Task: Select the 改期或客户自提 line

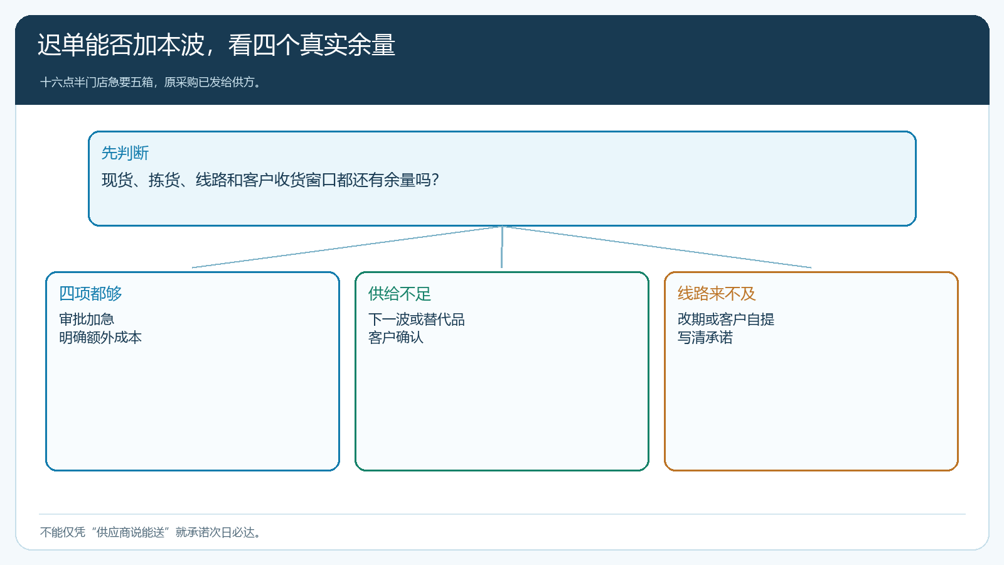Action: (726, 319)
